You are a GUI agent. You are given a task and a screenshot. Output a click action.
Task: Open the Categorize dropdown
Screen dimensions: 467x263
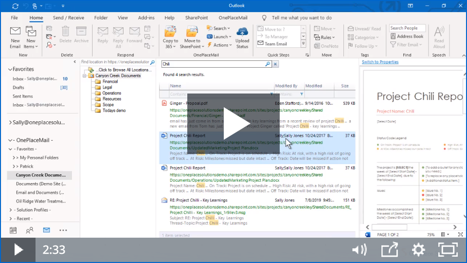tap(363, 38)
